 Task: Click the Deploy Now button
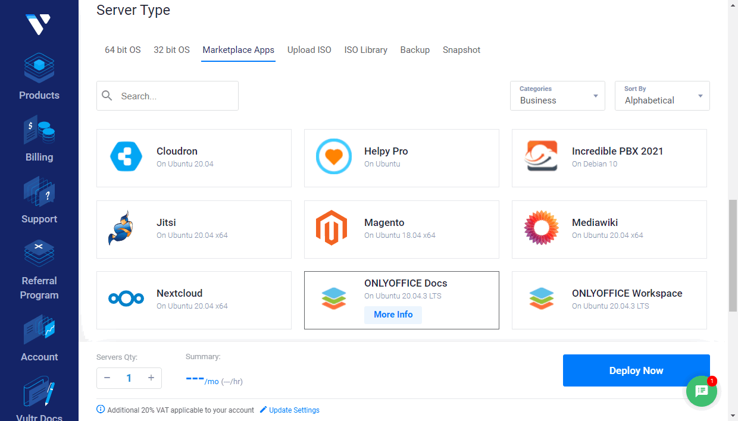click(x=636, y=370)
